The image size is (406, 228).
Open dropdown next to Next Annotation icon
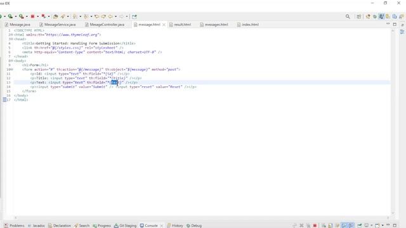[x=81, y=16]
